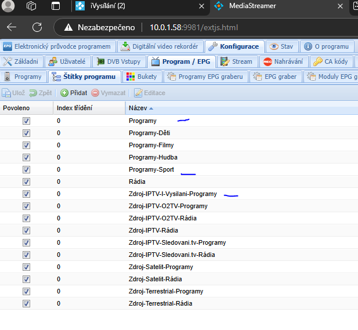Open the Nahrávání recording tab icon

pyautogui.click(x=268, y=61)
